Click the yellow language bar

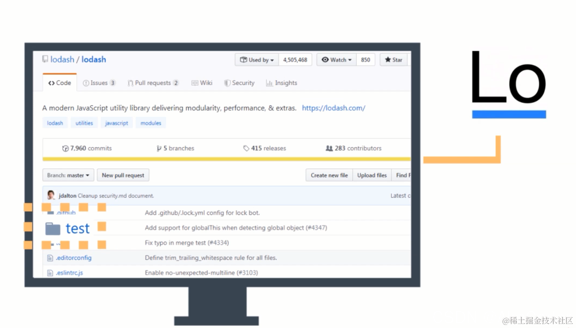[227, 159]
